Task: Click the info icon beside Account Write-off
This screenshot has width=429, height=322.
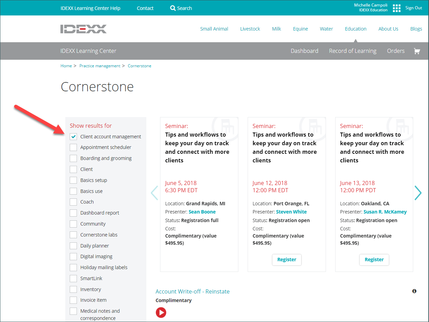Action: (x=414, y=291)
